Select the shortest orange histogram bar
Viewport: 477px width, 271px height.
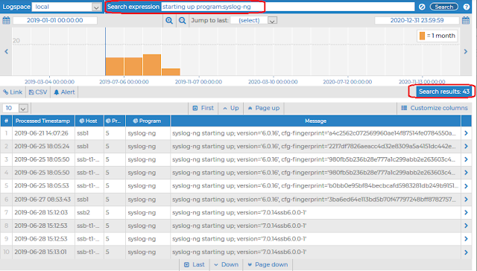[171, 72]
